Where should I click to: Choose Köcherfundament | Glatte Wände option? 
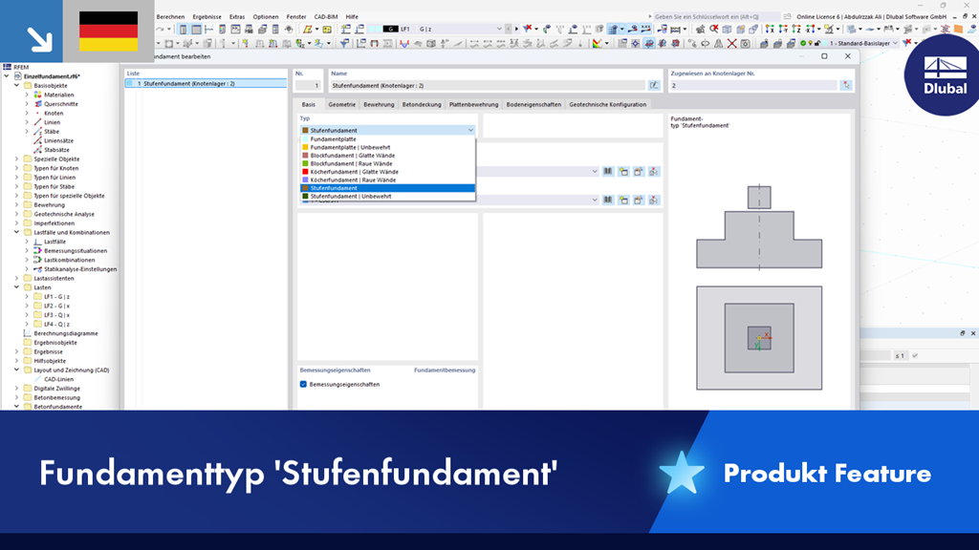click(x=387, y=172)
